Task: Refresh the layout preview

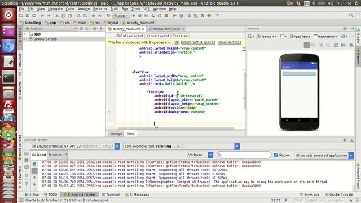Action: [x=336, y=45]
